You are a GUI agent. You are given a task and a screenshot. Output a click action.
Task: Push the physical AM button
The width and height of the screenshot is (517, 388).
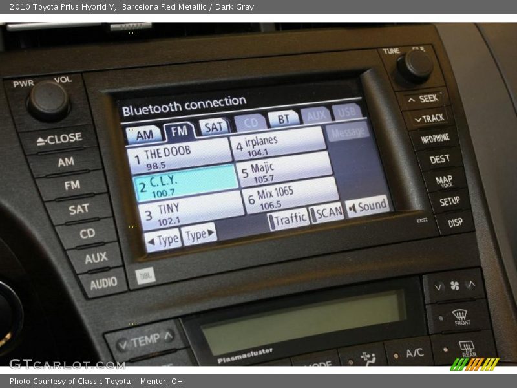[66, 162]
